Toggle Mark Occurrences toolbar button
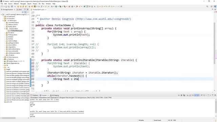 point(87,6)
